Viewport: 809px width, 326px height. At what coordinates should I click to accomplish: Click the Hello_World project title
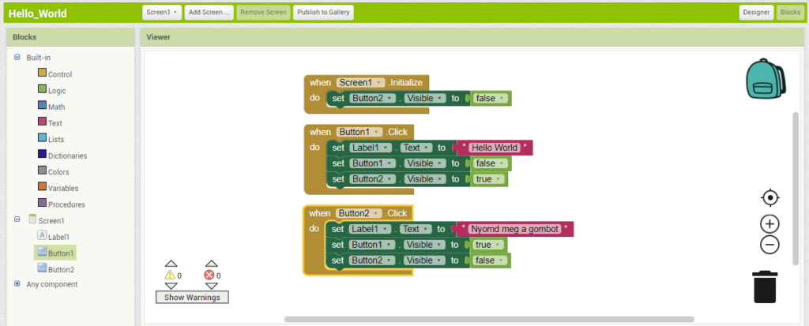(x=38, y=13)
